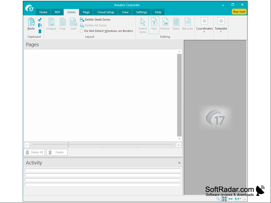Increase thumbnail size with plus button
This screenshot has height=203, width=271.
[x=179, y=145]
